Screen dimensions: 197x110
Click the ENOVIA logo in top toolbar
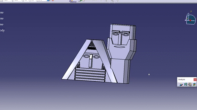[73, 1]
